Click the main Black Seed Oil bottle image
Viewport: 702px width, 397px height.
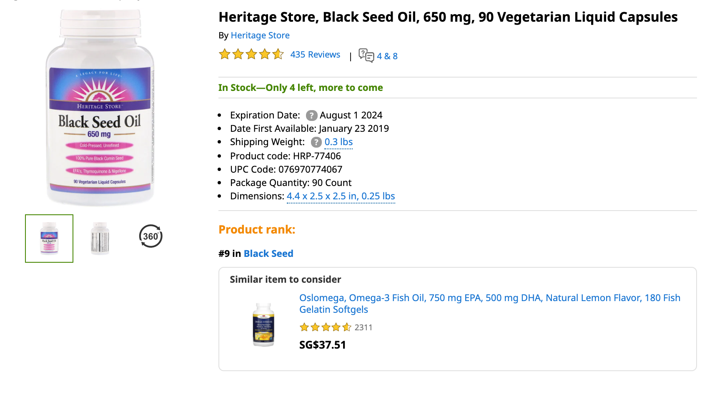pyautogui.click(x=100, y=108)
